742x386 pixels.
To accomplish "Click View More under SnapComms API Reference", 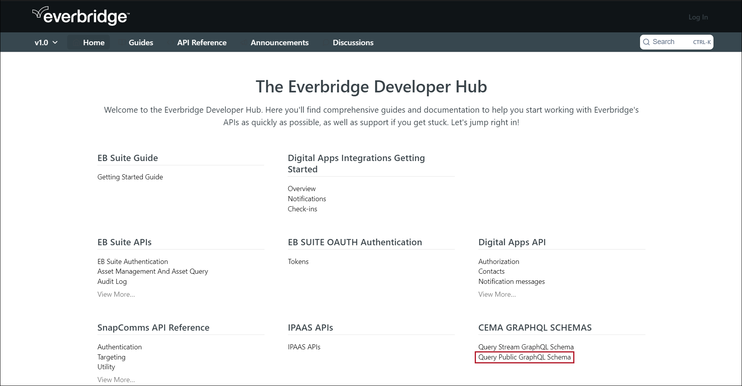I will pos(116,380).
